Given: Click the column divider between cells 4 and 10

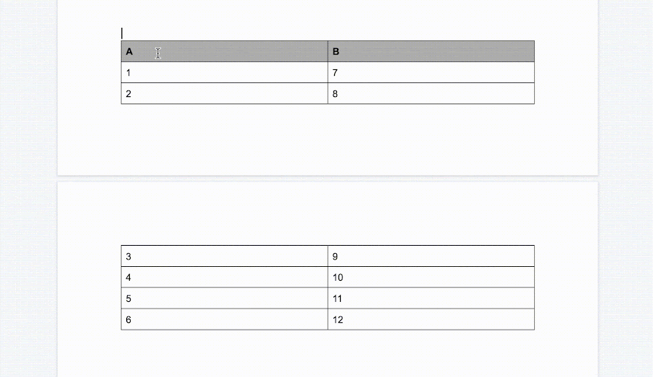Looking at the screenshot, I should click(328, 277).
